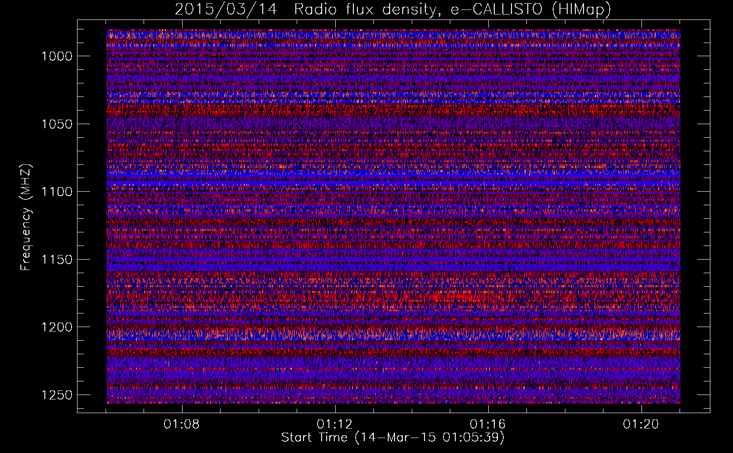Click the 1150 frequency tick label

tap(57, 260)
